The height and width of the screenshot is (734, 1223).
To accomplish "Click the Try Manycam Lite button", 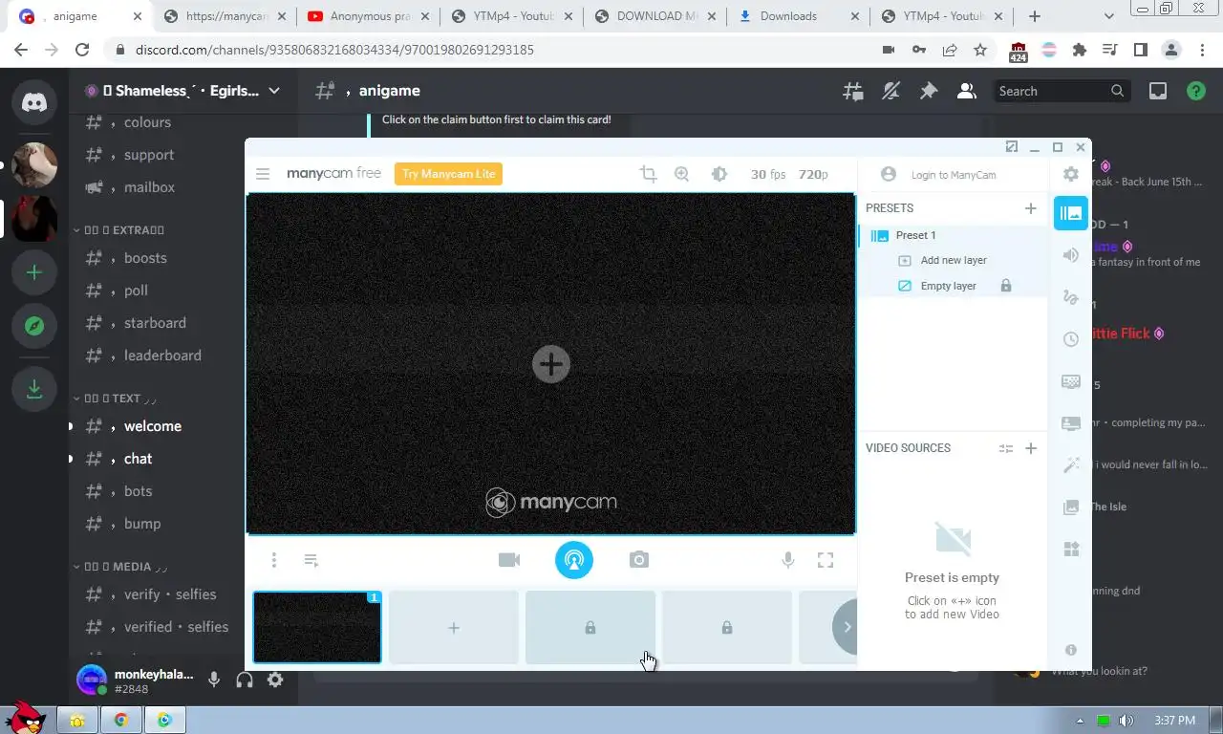I will [x=448, y=174].
